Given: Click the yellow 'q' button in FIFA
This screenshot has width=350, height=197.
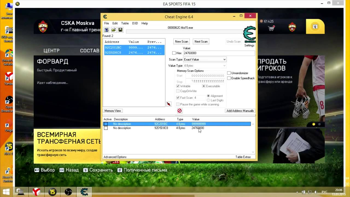Looking at the screenshot, I should click(315, 27).
